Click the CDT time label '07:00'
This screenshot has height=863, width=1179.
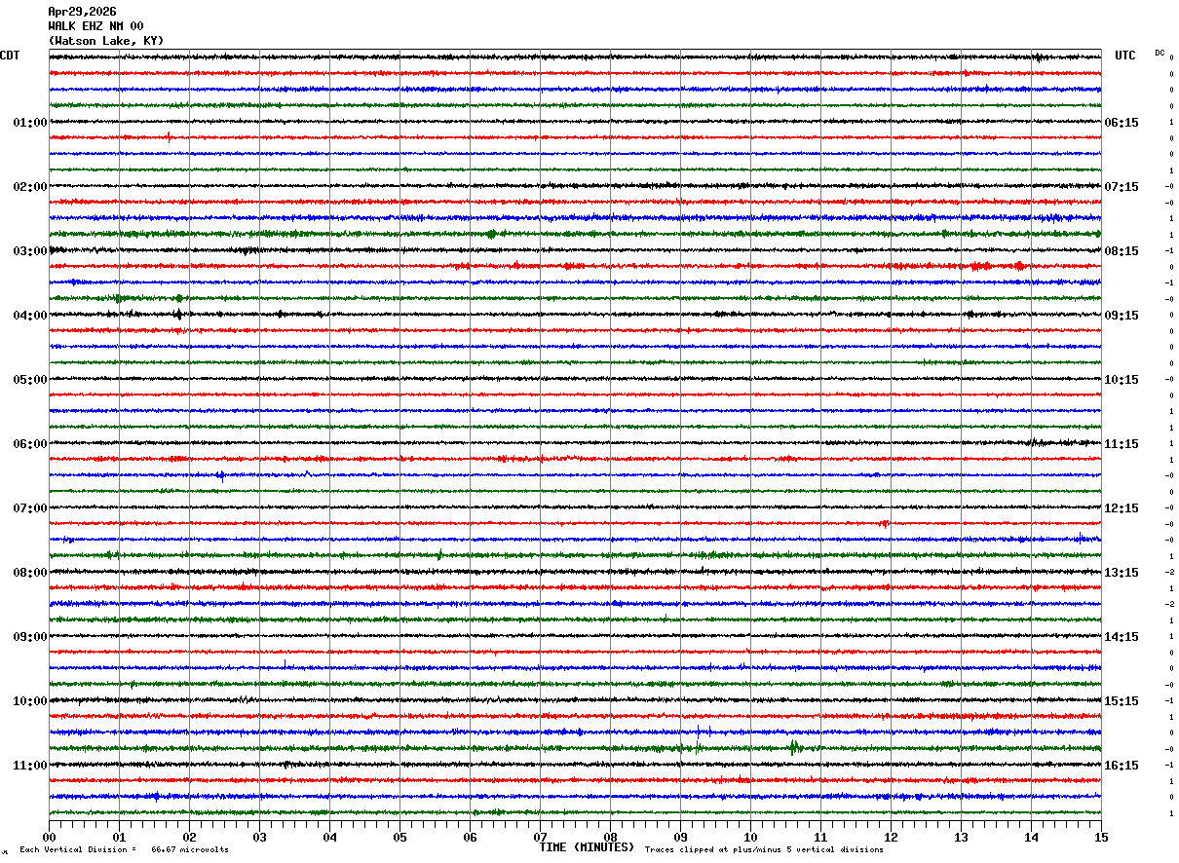[x=30, y=508]
